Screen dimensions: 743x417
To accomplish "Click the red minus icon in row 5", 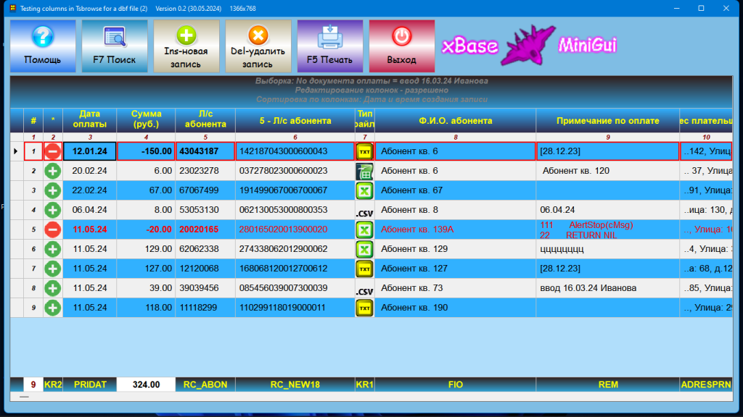I will click(52, 229).
